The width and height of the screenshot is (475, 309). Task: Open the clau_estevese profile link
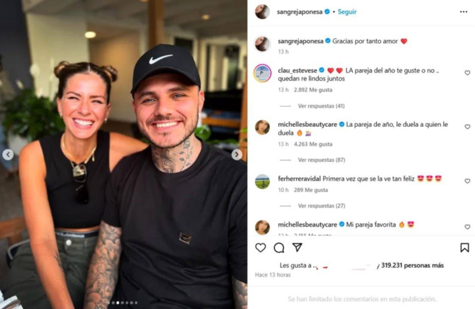(x=297, y=70)
